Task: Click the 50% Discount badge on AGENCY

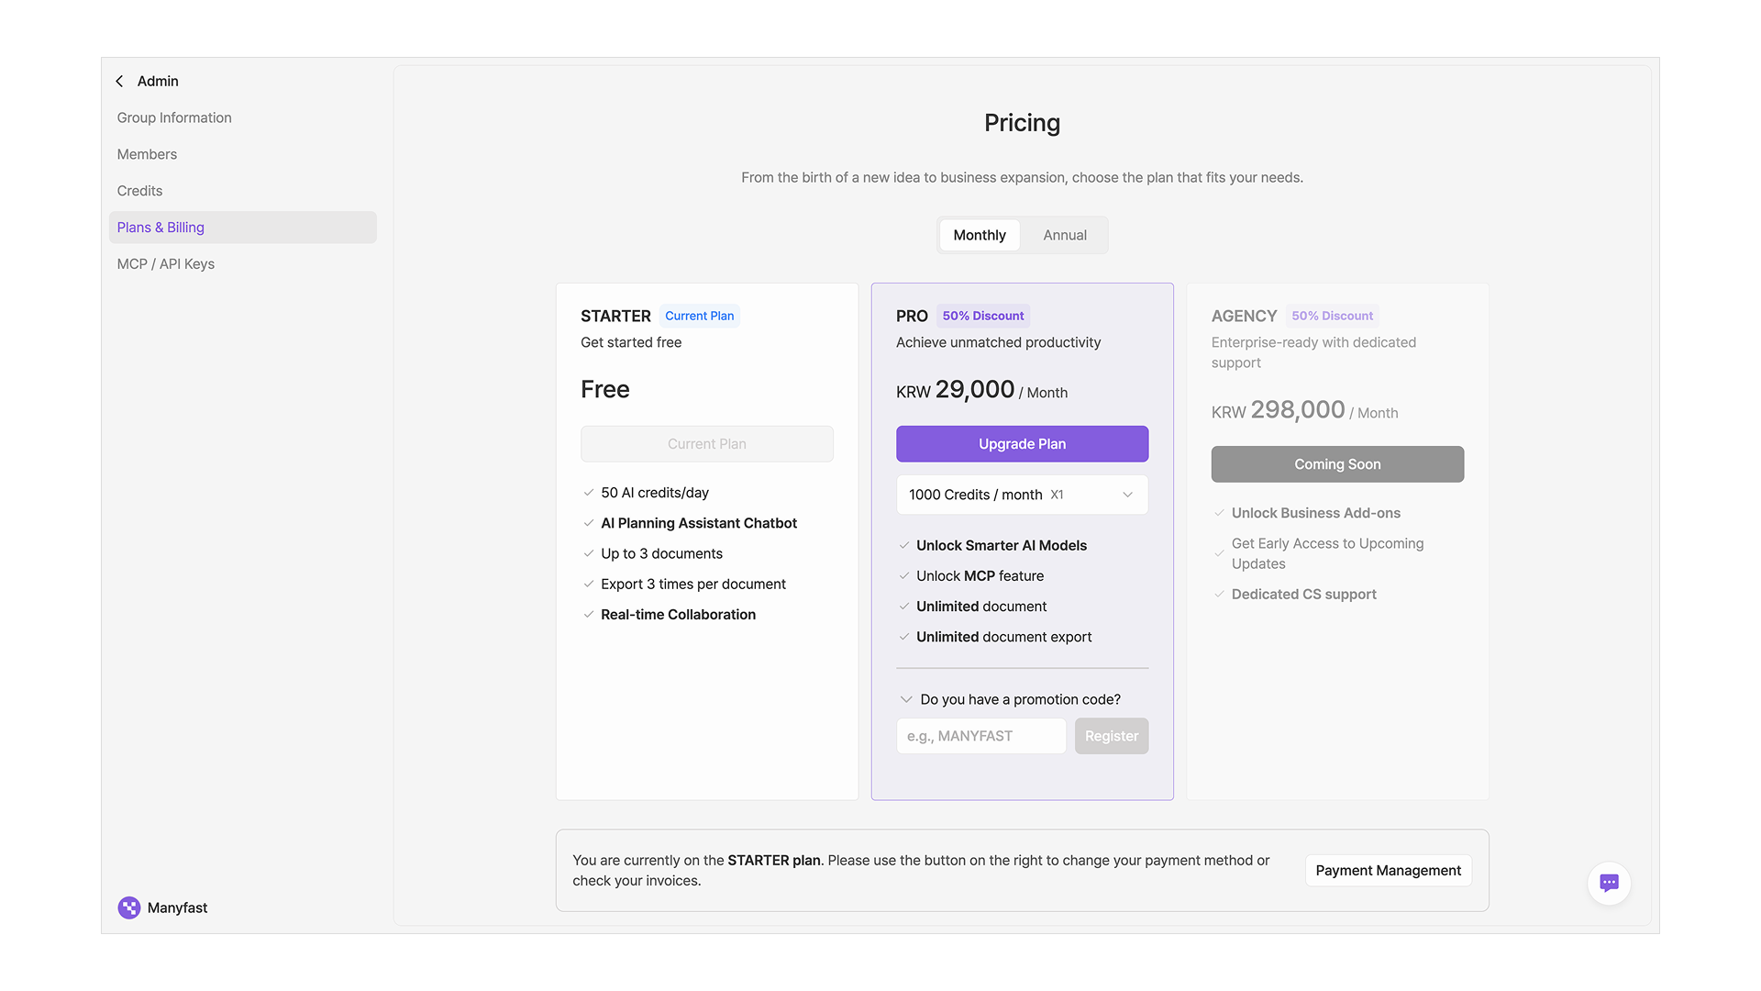Action: click(1332, 316)
